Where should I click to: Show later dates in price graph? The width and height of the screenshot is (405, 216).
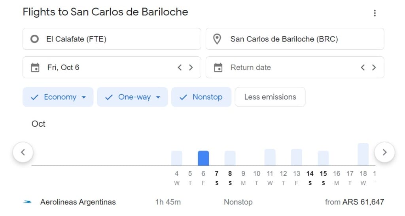coord(384,152)
